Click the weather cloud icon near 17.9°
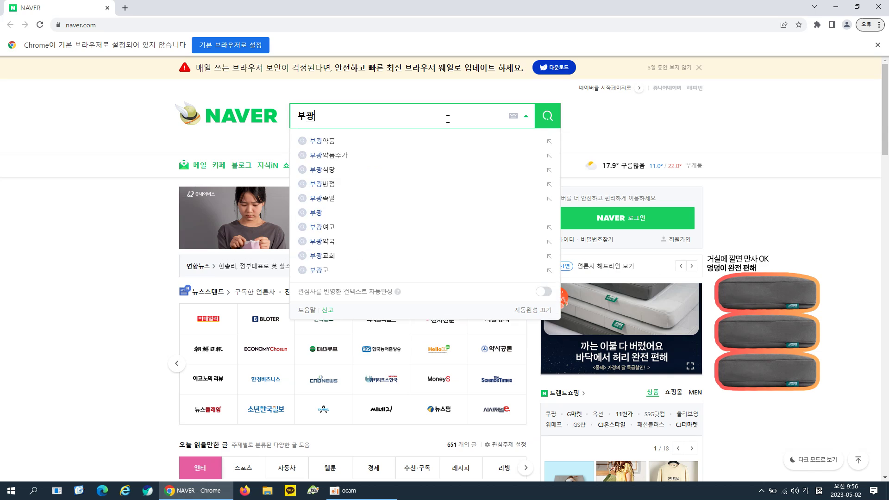This screenshot has width=889, height=500. coord(591,165)
